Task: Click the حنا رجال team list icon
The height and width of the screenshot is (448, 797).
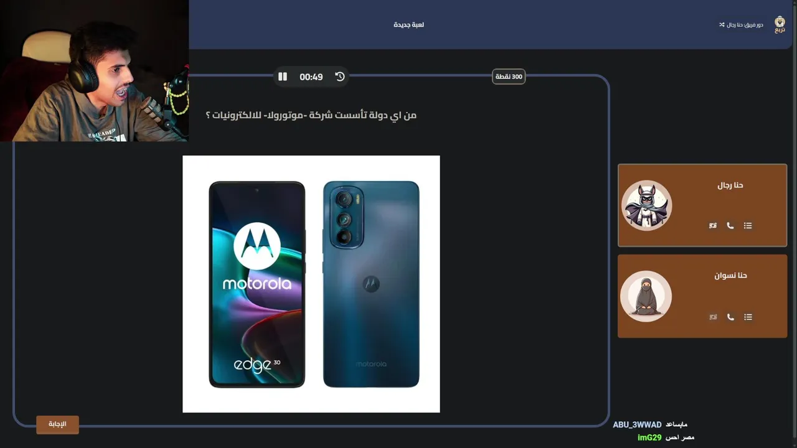Action: point(748,226)
